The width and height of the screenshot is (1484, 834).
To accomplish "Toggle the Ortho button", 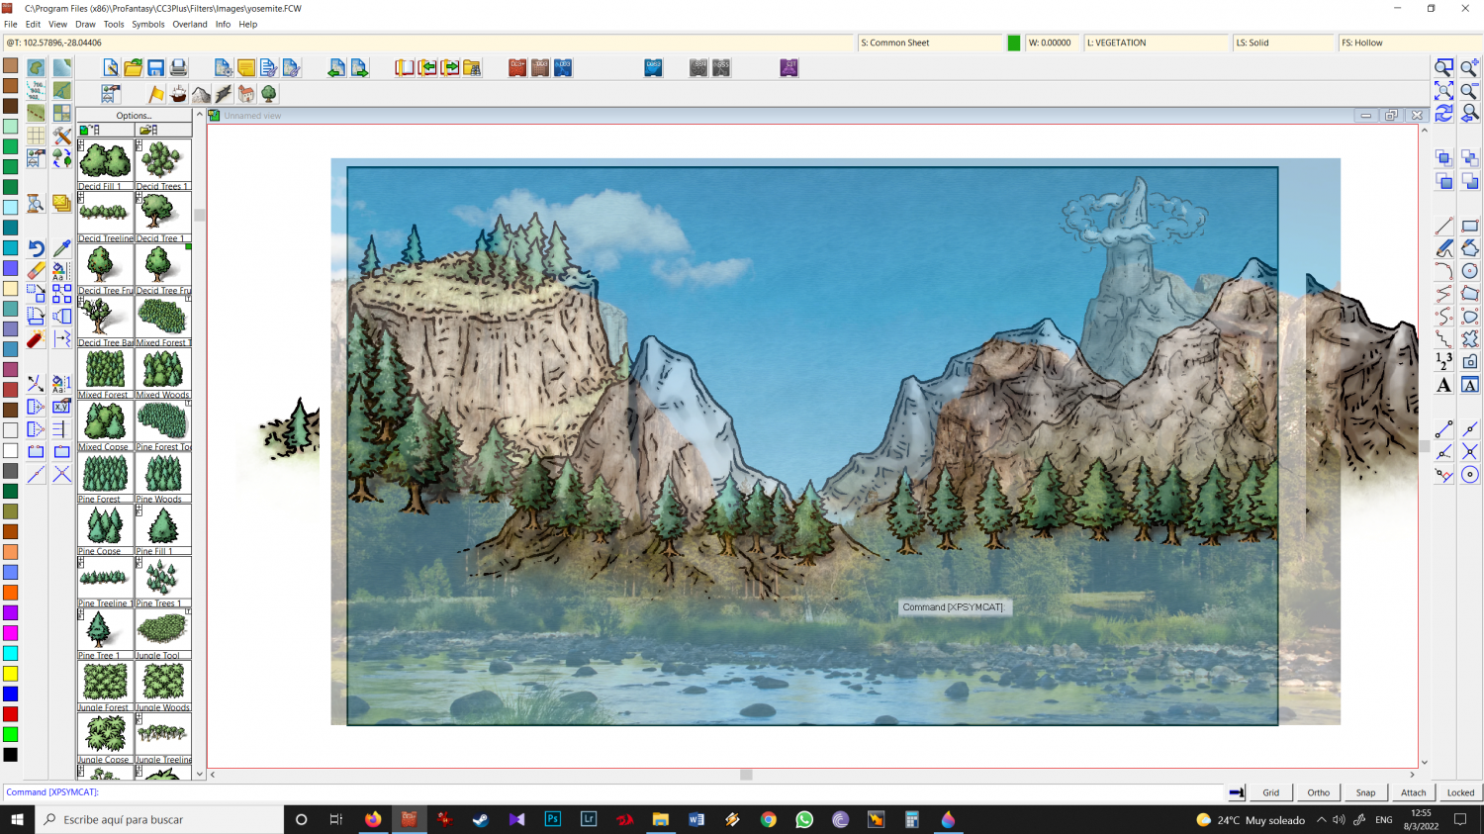I will [x=1319, y=792].
